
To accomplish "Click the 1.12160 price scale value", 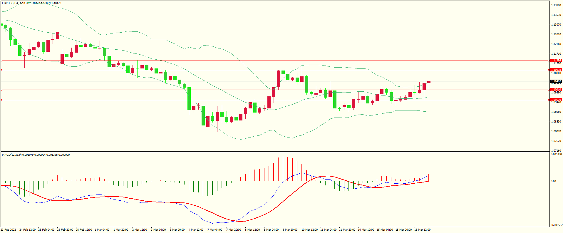I will click(556, 44).
